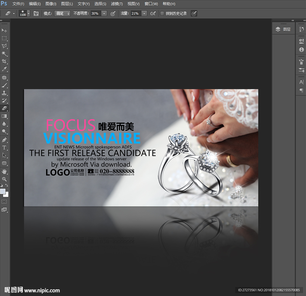This screenshot has height=296, width=306.
Task: Open the Help (帮助) menu
Action: click(x=169, y=4)
